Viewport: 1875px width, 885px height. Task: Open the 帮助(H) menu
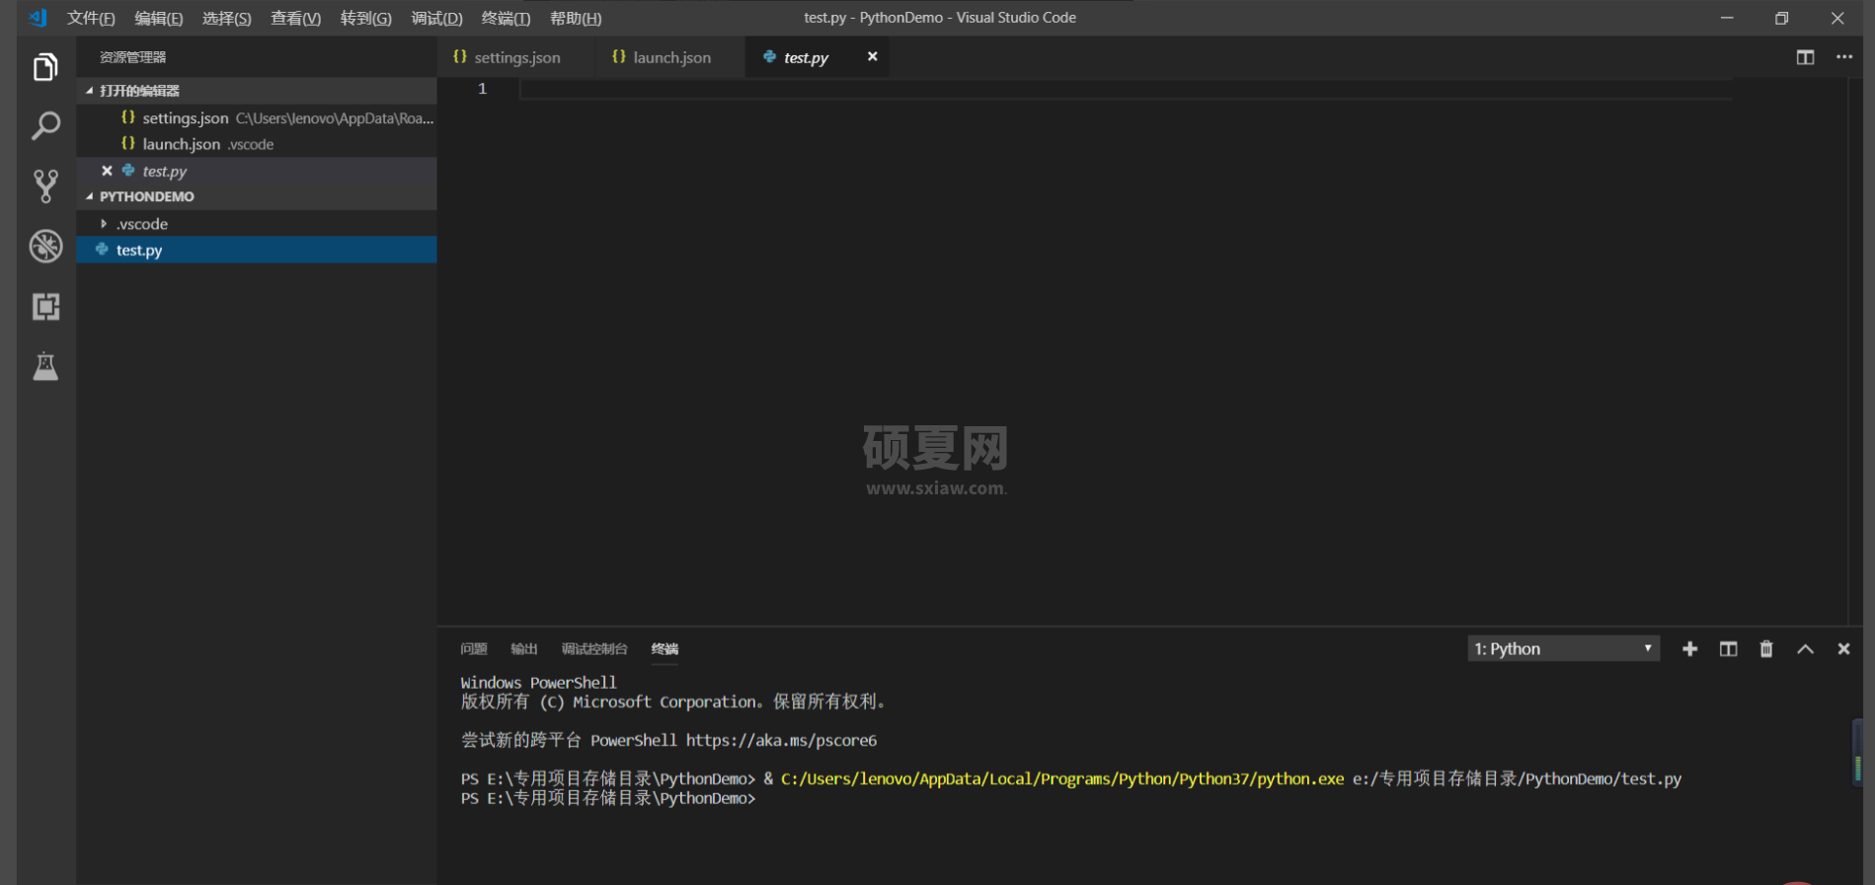[x=576, y=18]
